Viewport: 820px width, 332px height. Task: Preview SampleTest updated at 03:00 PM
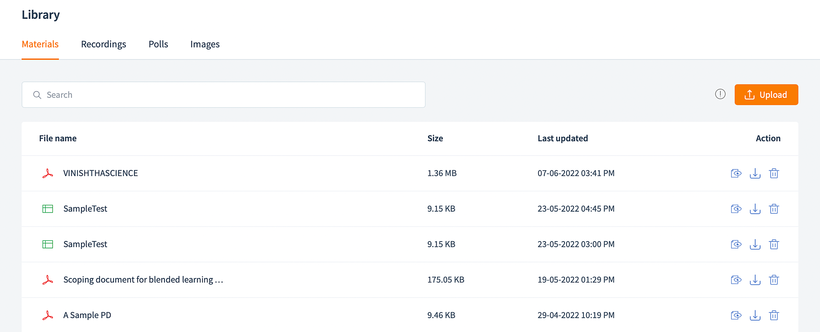click(x=736, y=244)
